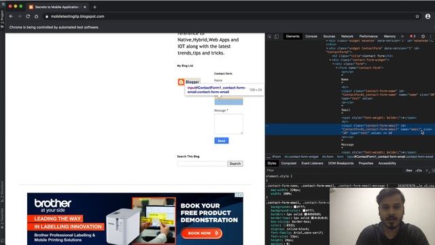
Task: Open the stylesheet source link for contact-form rule
Action: coord(416,186)
